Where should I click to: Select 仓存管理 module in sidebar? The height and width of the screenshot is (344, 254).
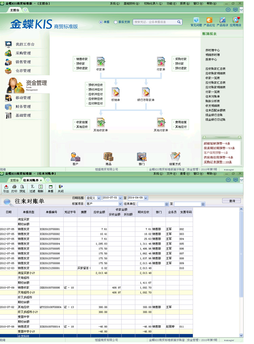[23, 70]
